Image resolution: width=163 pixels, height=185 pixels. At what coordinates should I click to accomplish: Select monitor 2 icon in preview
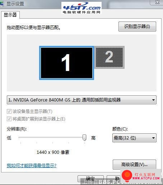(x=109, y=57)
